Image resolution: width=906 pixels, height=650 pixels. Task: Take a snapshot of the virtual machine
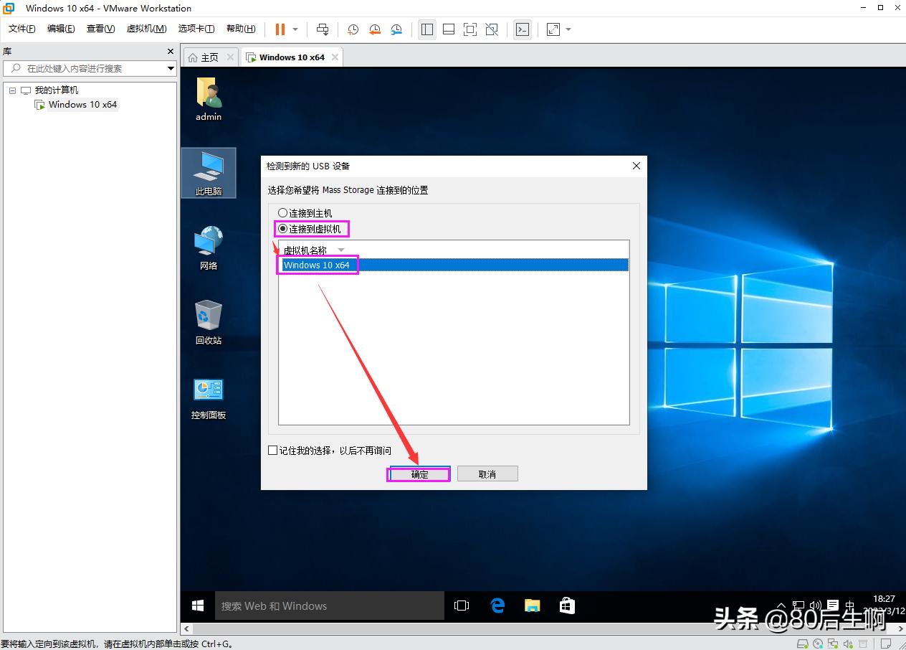pos(353,29)
